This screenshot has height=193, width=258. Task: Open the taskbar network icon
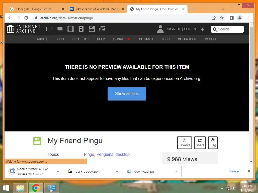click(228, 188)
